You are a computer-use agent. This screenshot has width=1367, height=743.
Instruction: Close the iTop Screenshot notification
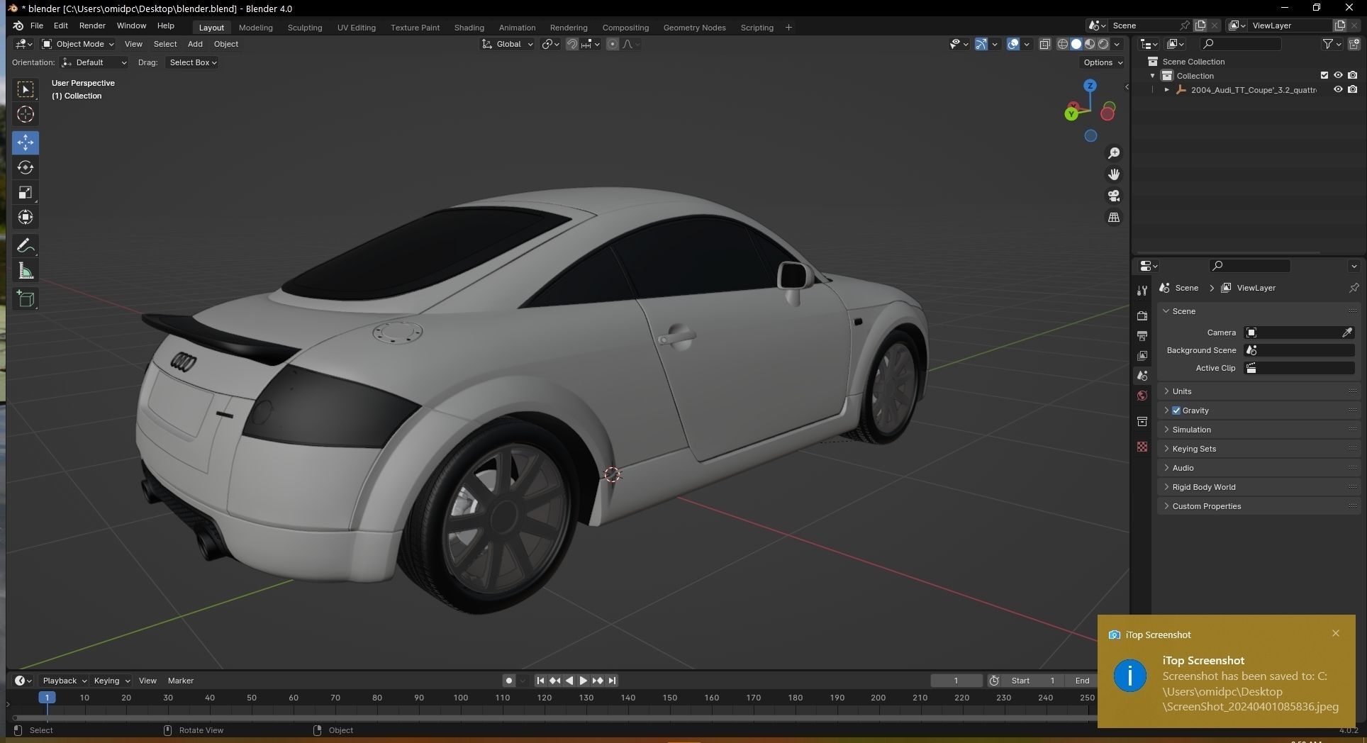coord(1336,633)
